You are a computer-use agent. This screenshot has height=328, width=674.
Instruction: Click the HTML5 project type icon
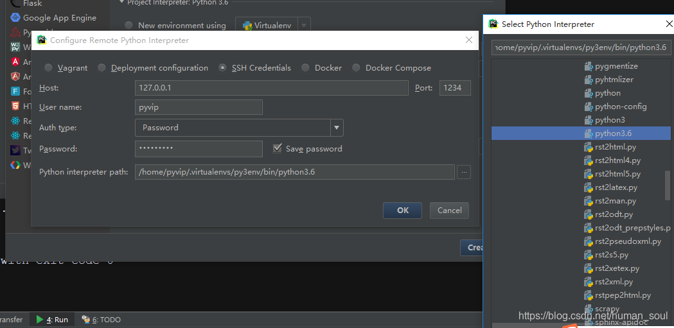[x=15, y=106]
